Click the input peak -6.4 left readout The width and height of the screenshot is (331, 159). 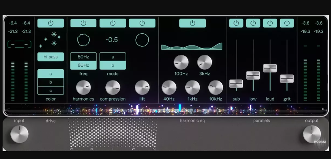pyautogui.click(x=13, y=23)
